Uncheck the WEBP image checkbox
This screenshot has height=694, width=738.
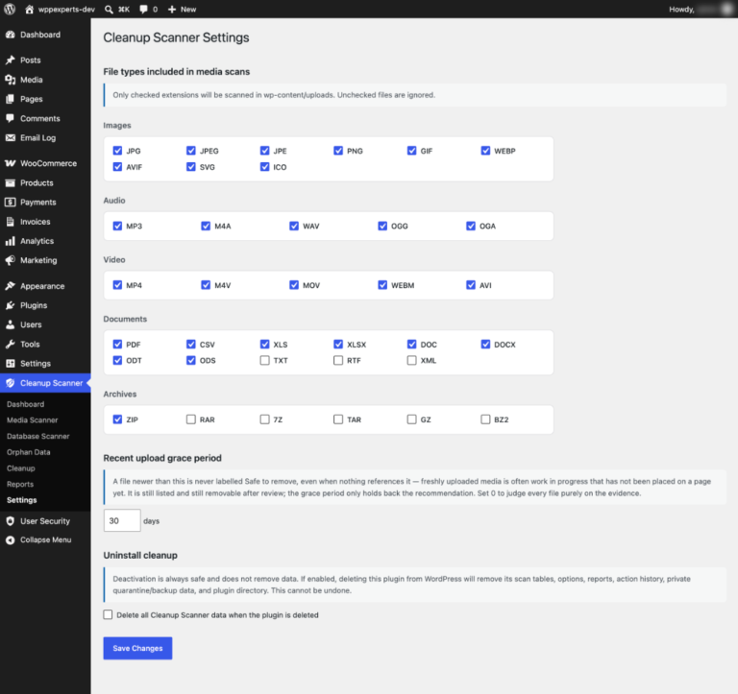[485, 151]
